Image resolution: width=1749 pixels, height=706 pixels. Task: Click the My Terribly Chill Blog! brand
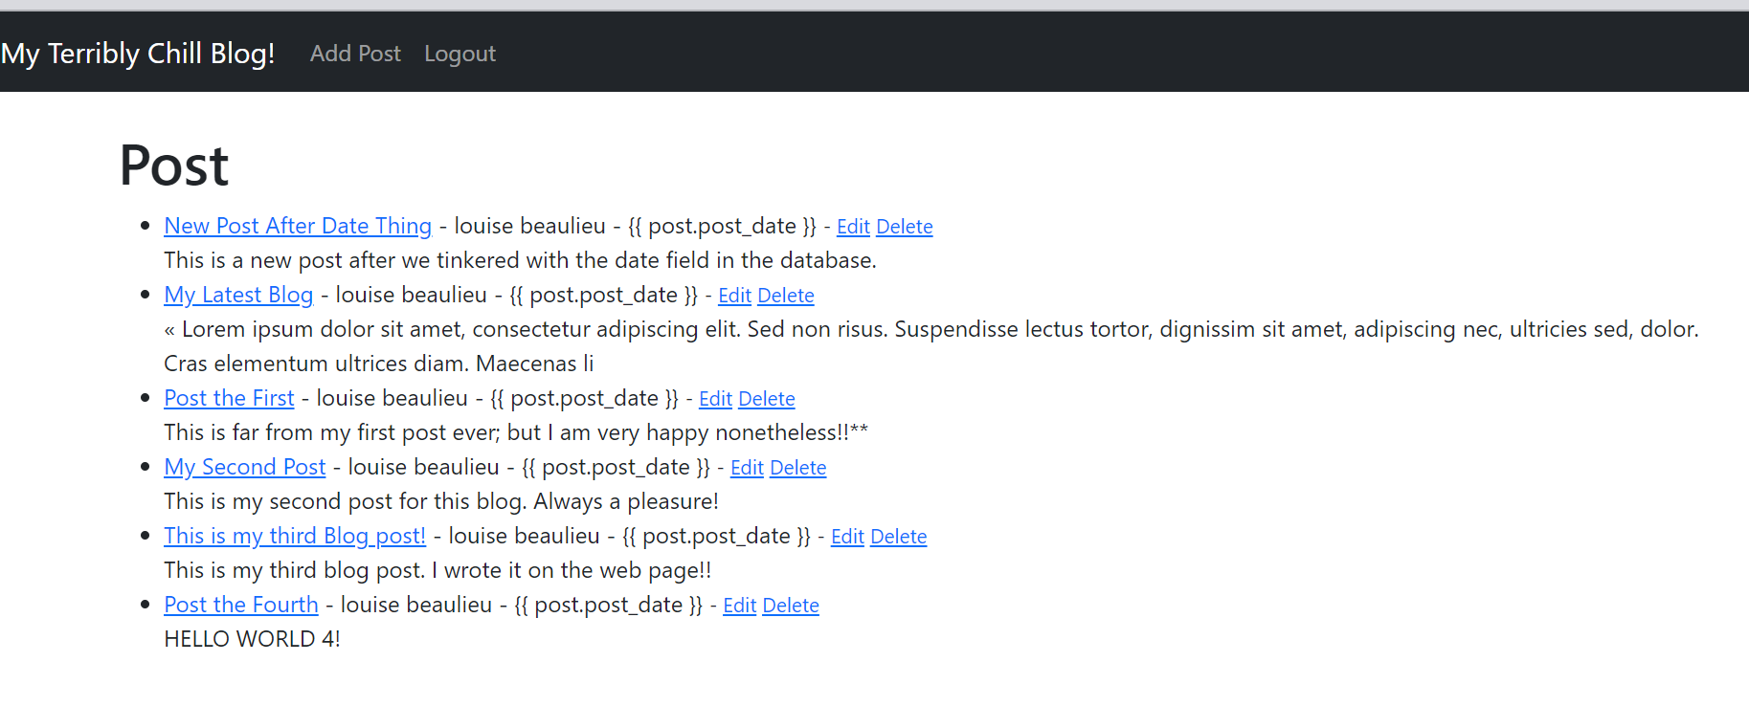[x=138, y=54]
